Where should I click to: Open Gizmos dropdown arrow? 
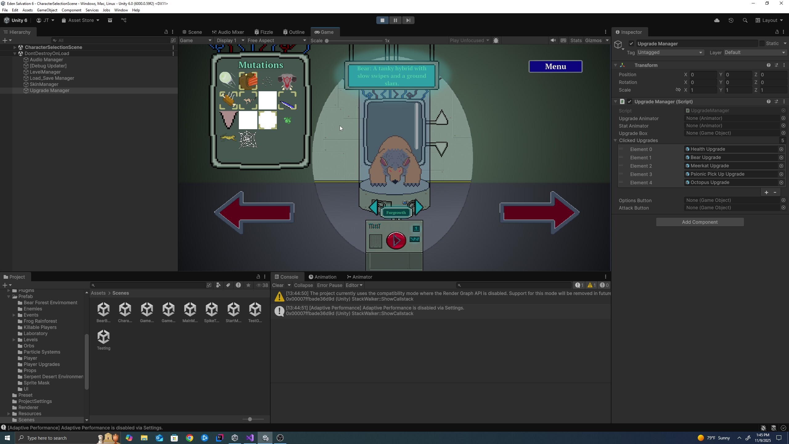607,40
